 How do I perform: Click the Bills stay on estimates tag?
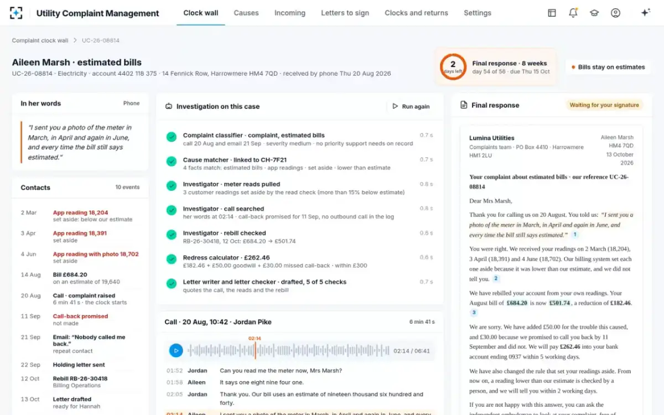(x=608, y=67)
